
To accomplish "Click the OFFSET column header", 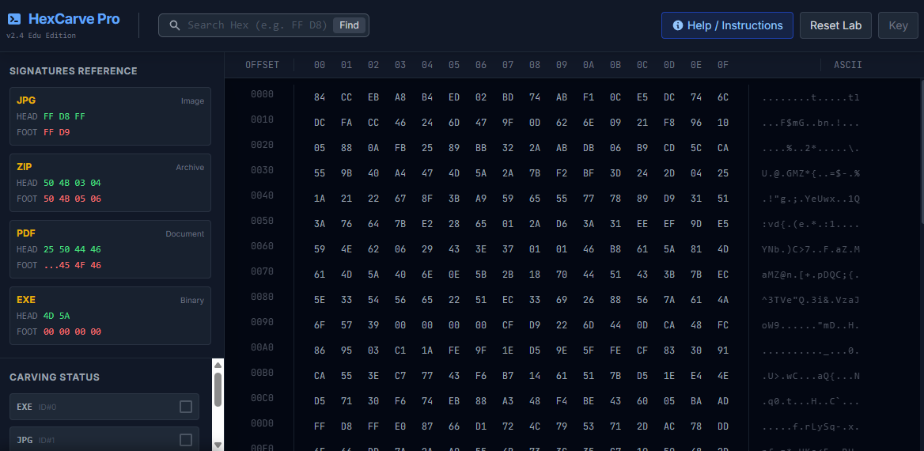I will [262, 65].
